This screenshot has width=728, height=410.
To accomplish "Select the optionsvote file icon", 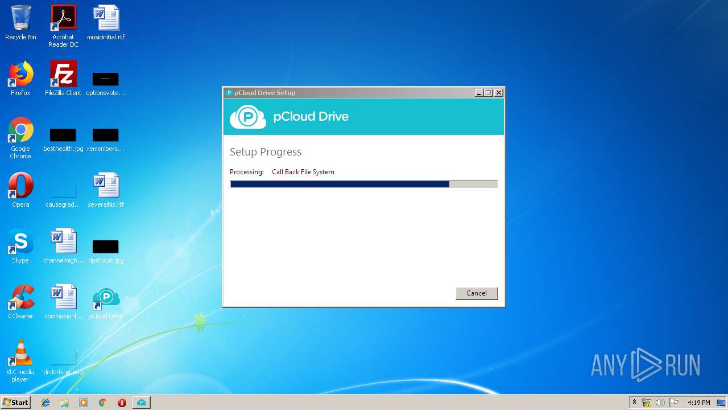I will coord(106,83).
